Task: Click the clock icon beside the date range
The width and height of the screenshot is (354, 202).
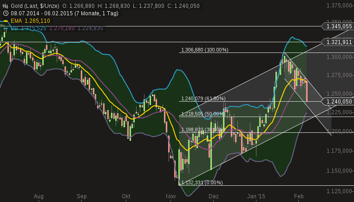Action: 6,13
